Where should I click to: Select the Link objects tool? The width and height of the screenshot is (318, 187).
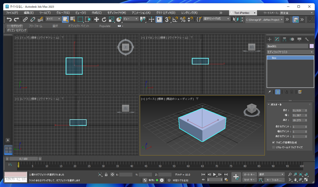pos(25,19)
